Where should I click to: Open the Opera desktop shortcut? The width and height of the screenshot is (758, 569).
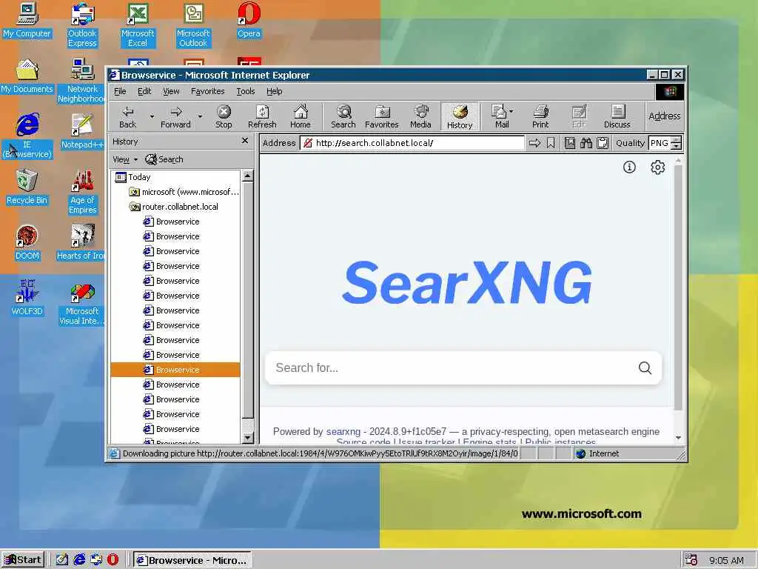(x=249, y=20)
